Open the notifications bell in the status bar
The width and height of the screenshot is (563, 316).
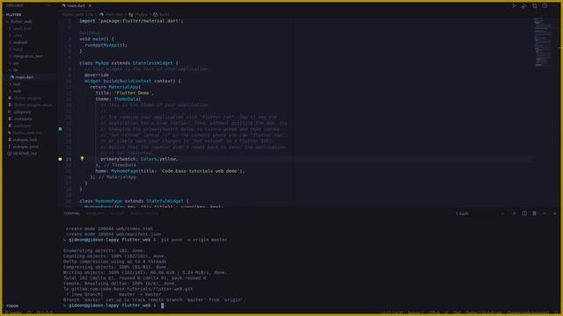click(556, 312)
